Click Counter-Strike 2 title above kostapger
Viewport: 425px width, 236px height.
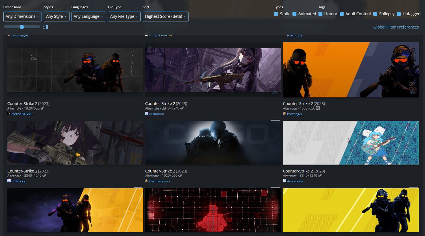click(x=298, y=104)
